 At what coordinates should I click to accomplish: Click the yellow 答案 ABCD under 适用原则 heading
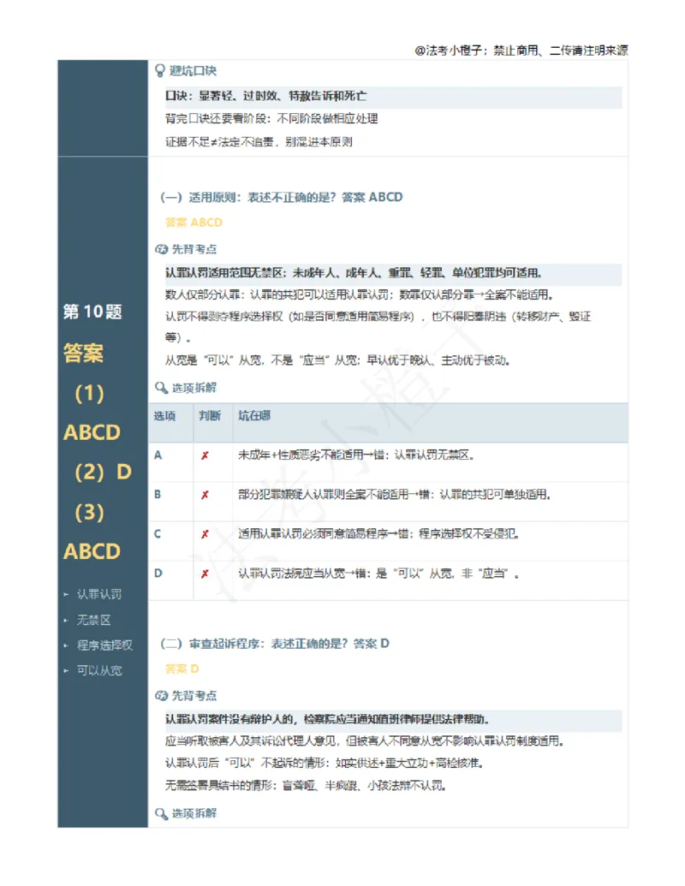coord(194,223)
